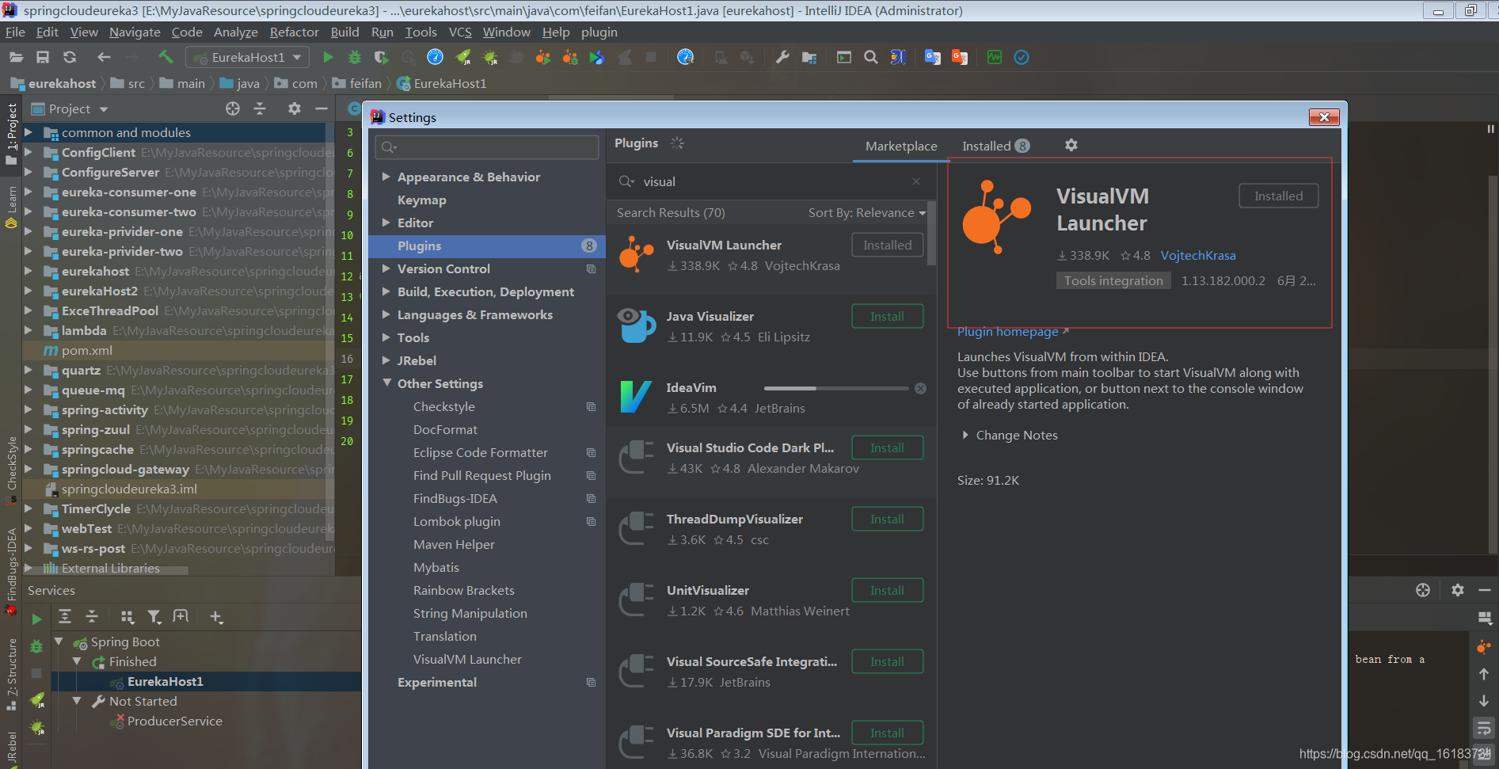Open plugins gear menu in Settings

click(1071, 145)
